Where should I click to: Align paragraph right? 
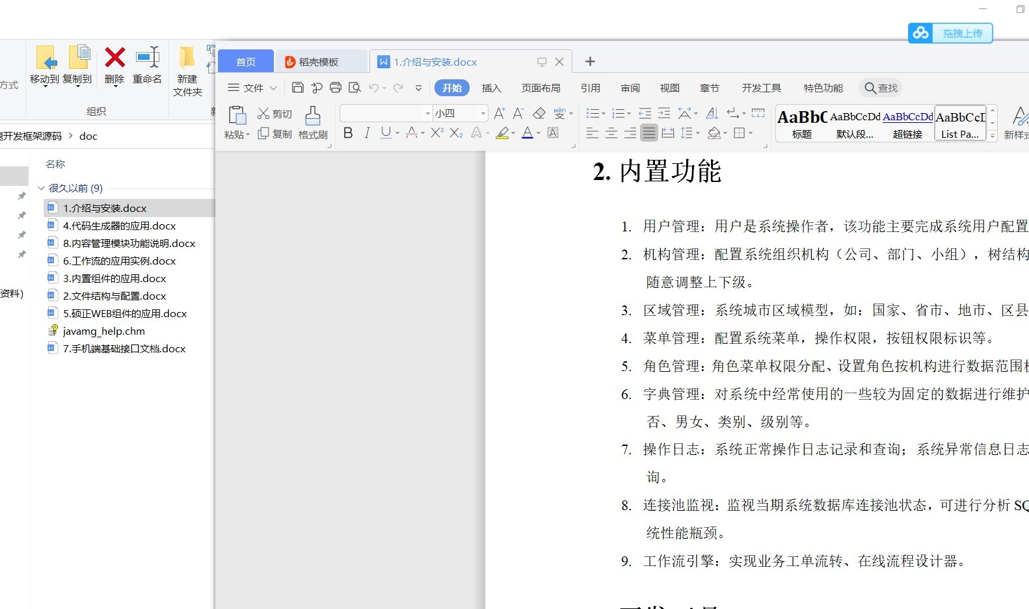pos(630,133)
